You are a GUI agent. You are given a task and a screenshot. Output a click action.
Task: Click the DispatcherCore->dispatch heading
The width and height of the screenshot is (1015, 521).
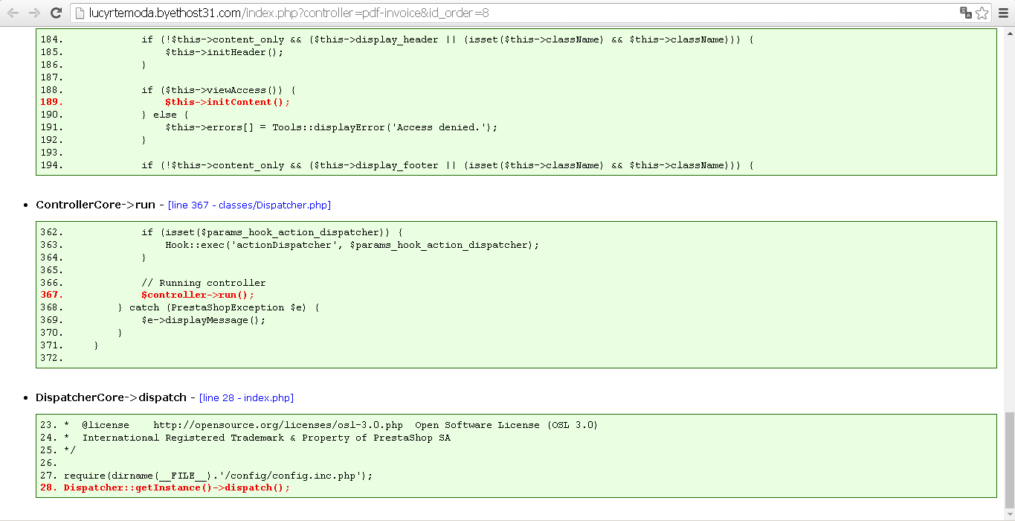[111, 397]
